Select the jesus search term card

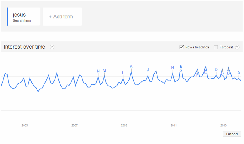(23, 17)
